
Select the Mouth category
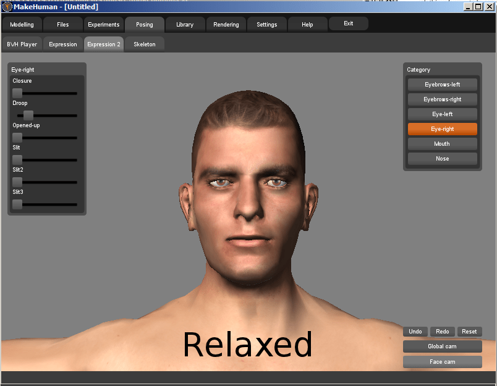(442, 143)
